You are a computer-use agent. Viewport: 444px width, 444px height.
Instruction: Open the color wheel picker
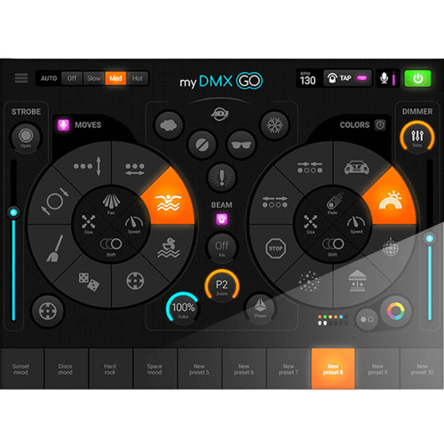(x=396, y=311)
